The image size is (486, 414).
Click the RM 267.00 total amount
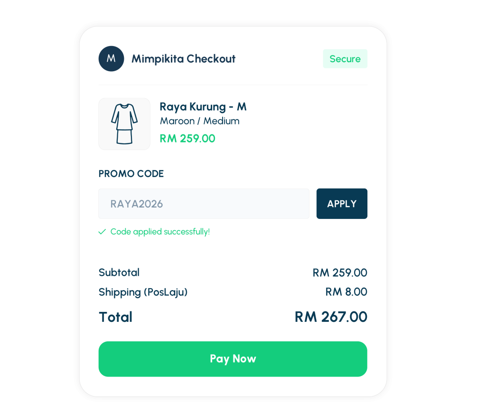pyautogui.click(x=331, y=317)
